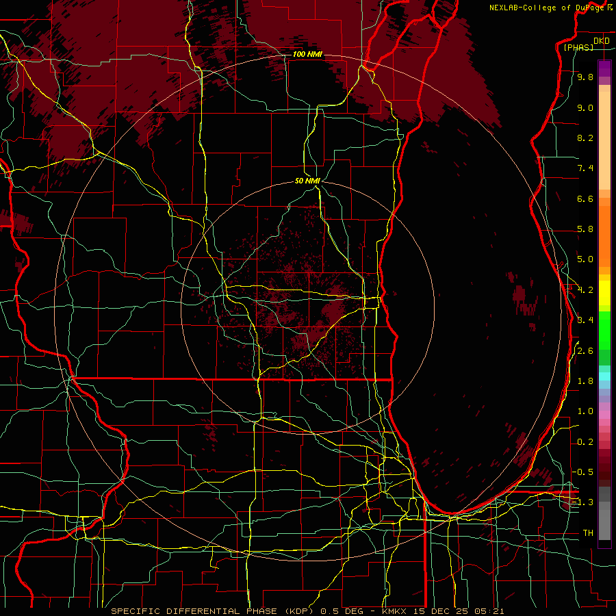This screenshot has width=616, height=616.
Task: Click the '9.8' scale value
Action: 585,77
